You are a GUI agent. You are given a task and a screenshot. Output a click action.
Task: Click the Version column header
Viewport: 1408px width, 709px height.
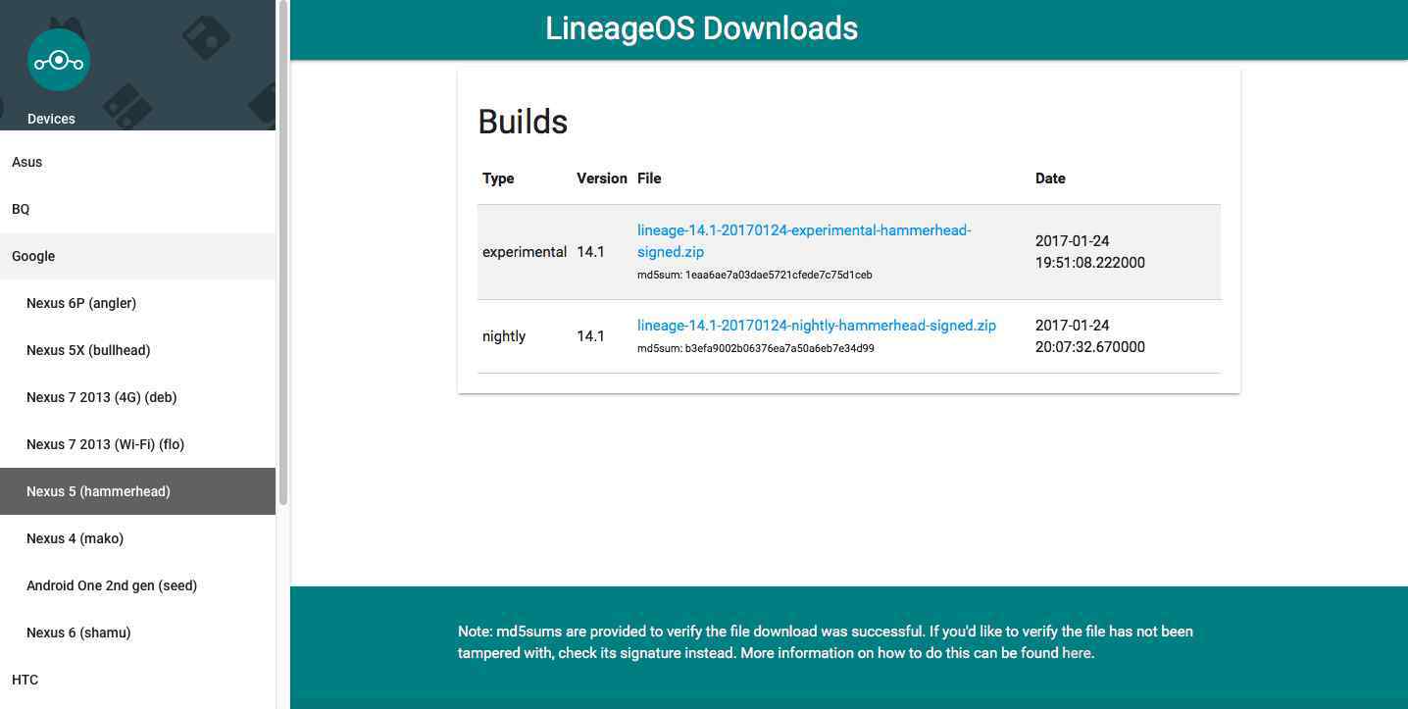[x=602, y=178]
